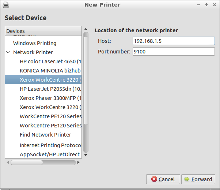220x190 pixels.
Task: Select HP color LaserJet 4650 device
Action: coord(50,62)
